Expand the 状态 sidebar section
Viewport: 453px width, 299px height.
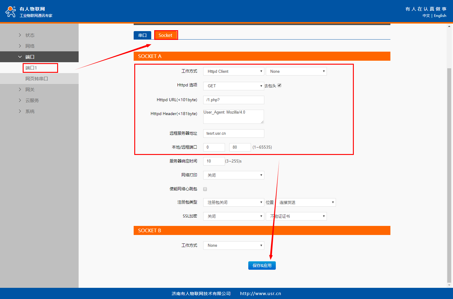click(x=30, y=35)
